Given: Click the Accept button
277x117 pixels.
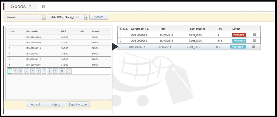Looking at the screenshot, I should coord(35,104).
